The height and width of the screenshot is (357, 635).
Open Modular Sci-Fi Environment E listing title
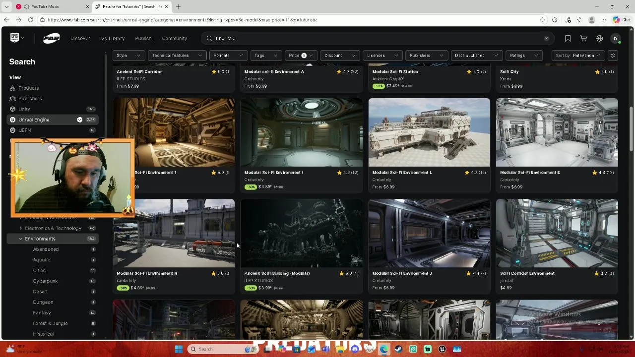pos(530,173)
